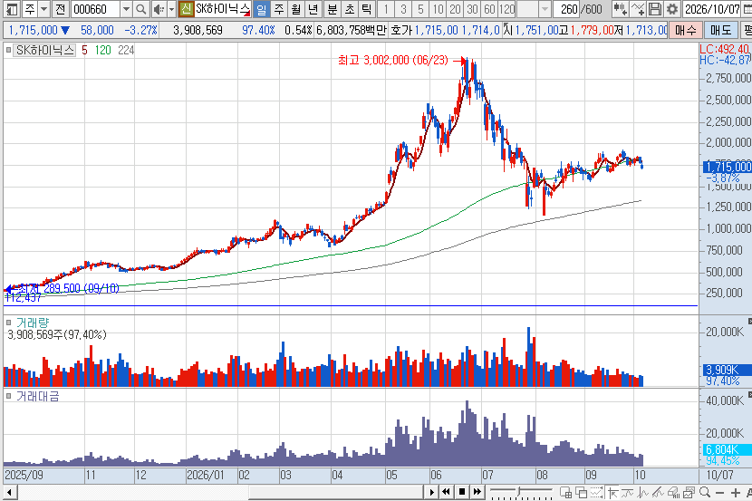
Task: Click the dotted chart range icon in bottom toolbar
Action: point(596,492)
